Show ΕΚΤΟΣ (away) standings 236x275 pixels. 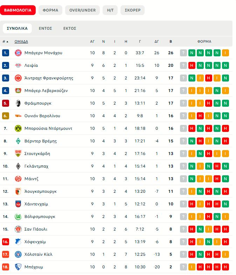click(70, 28)
